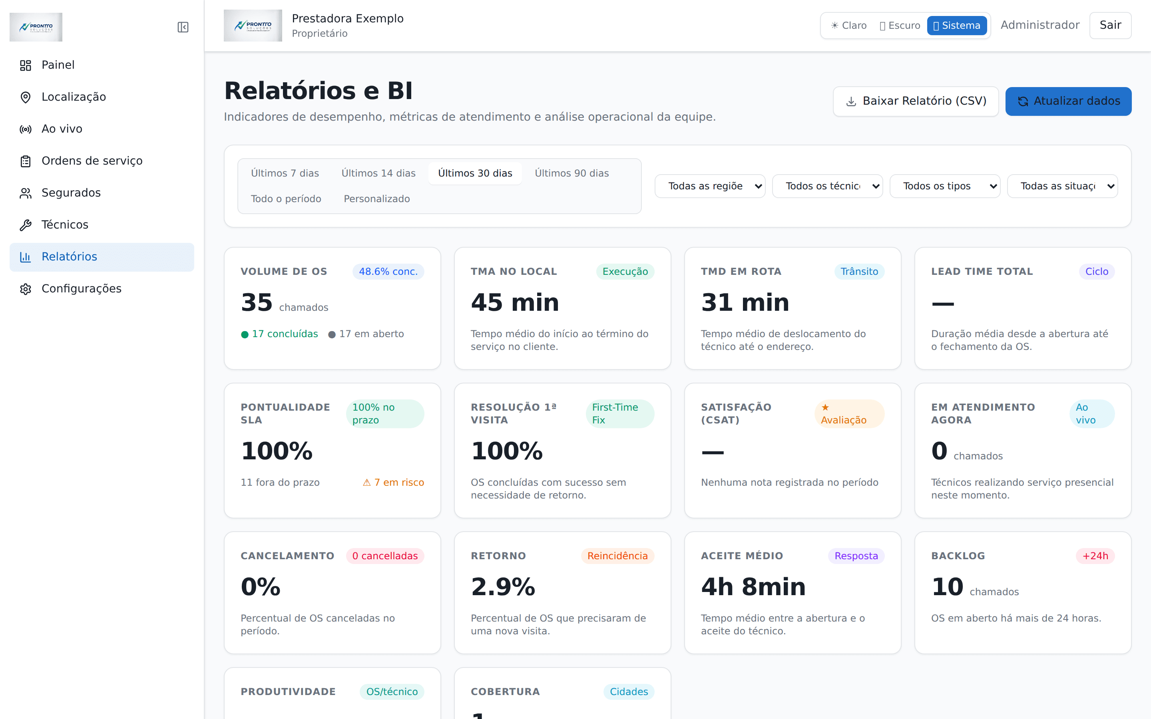Click the Localização map pin icon
Viewport: 1151px width, 719px height.
pos(26,97)
